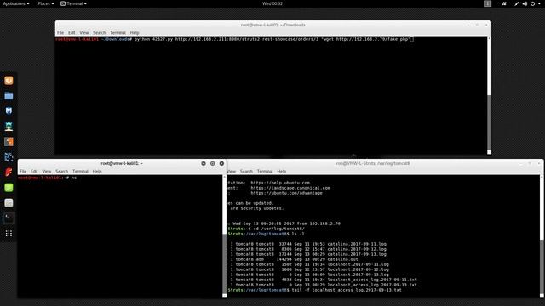
Task: Click the 'cd /var/log/tomcat8/' command line
Action: click(278, 229)
